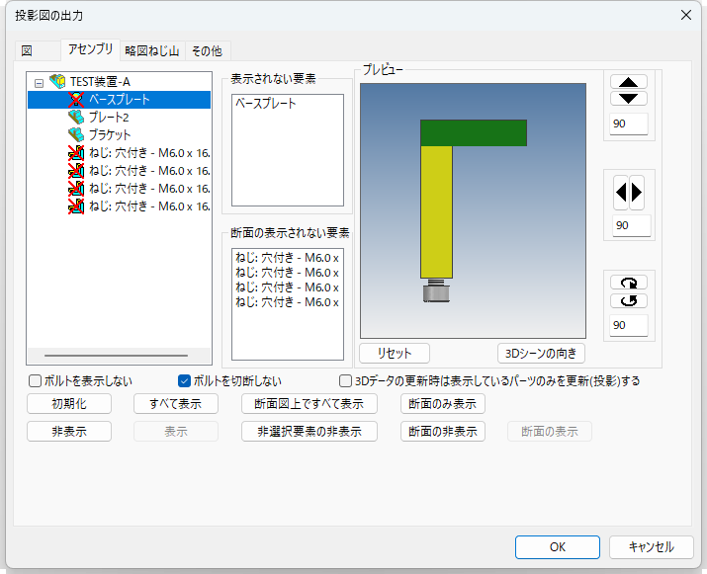Click horizontal rotation angle field showing 90
The width and height of the screenshot is (707, 574).
point(631,225)
